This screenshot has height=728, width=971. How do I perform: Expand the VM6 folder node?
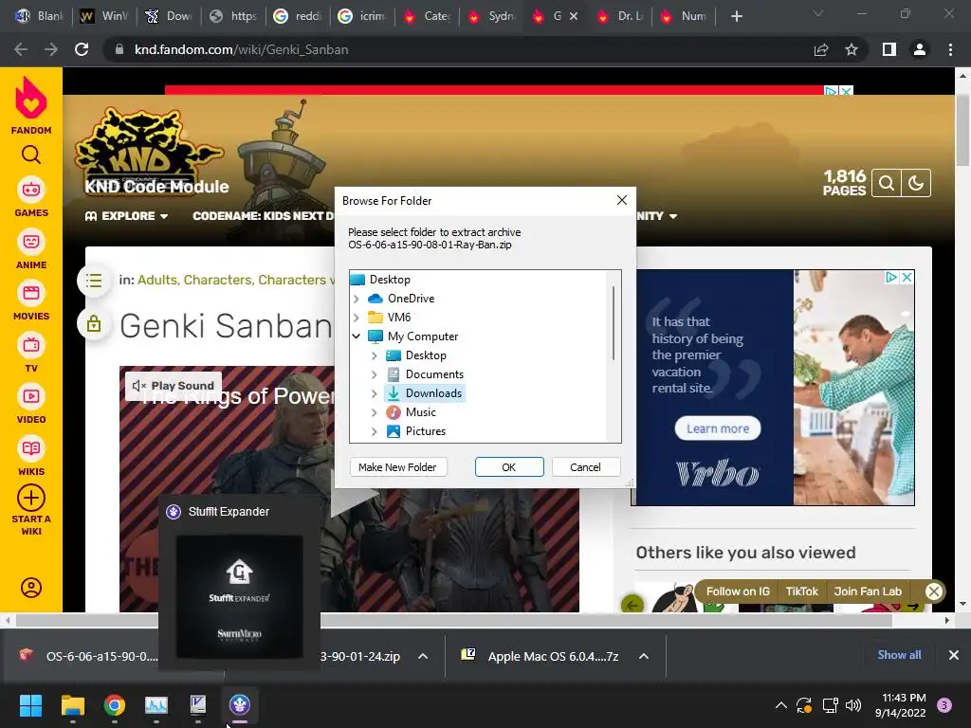[x=357, y=318]
